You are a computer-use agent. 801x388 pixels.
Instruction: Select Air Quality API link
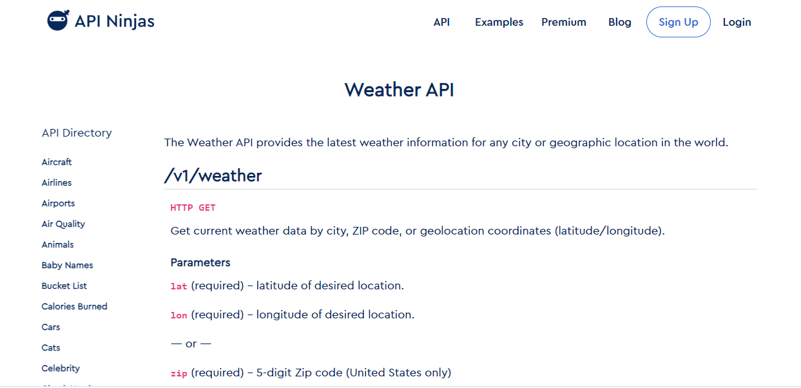(63, 224)
